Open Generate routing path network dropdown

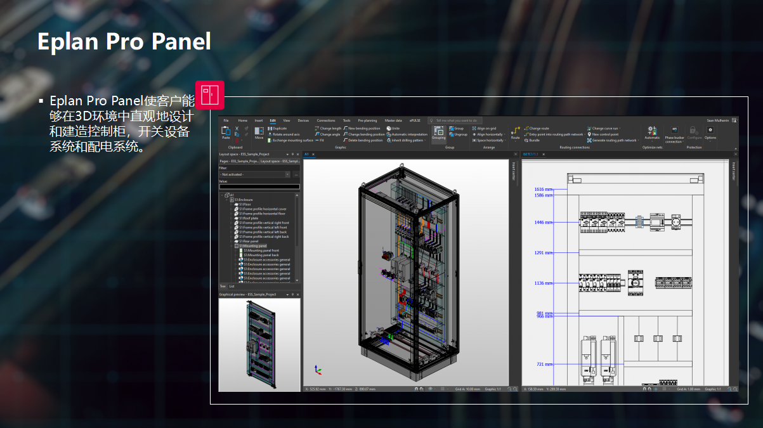(638, 140)
